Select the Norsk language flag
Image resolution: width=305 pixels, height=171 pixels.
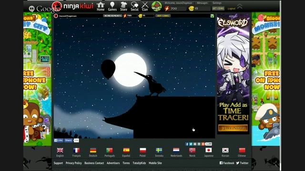[x=192, y=150]
